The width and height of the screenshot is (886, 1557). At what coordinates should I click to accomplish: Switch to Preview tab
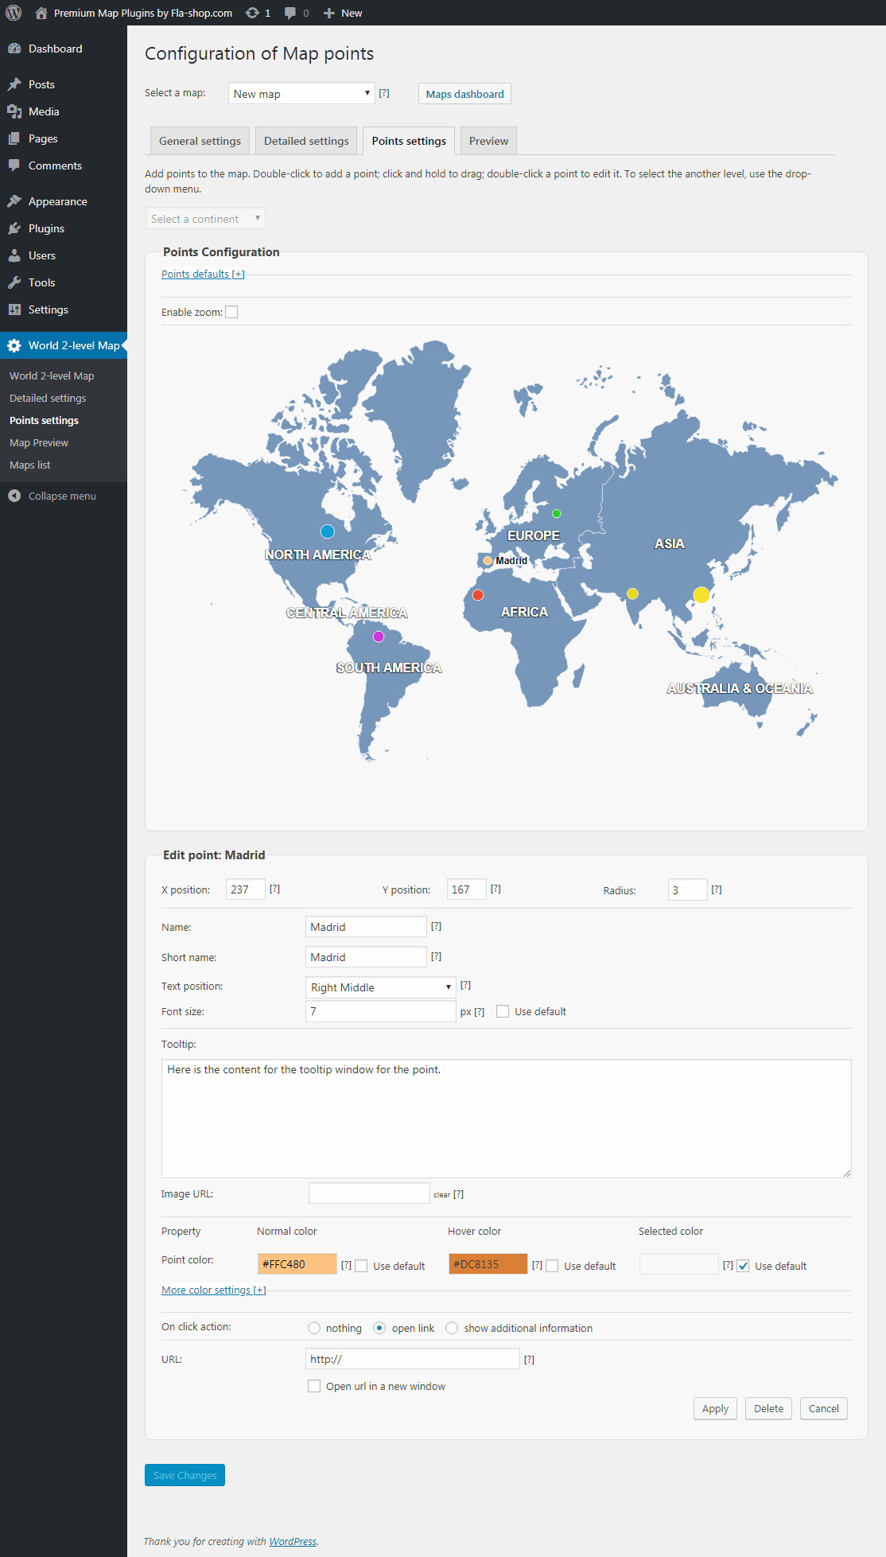point(488,141)
